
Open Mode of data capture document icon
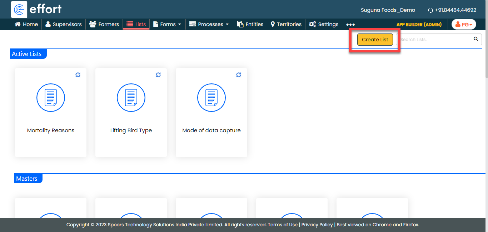[x=211, y=98]
